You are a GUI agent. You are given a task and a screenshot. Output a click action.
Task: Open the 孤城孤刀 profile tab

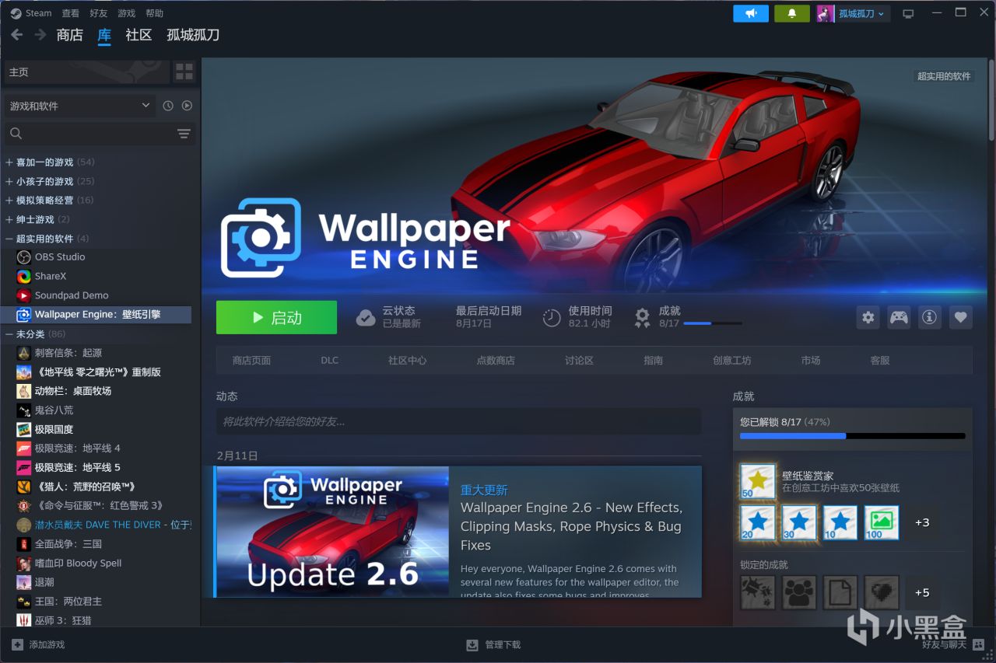tap(193, 35)
